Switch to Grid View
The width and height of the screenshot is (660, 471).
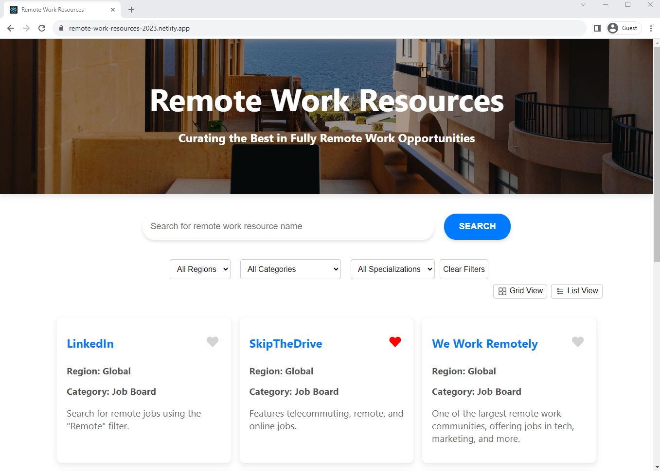(520, 291)
